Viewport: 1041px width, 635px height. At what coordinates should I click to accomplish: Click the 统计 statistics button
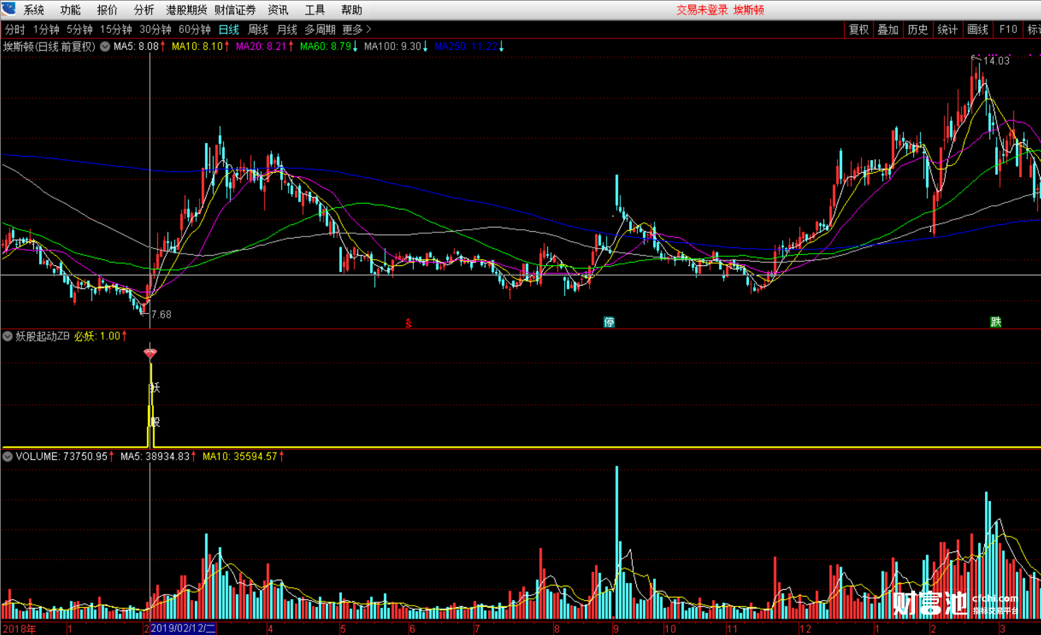[x=947, y=29]
